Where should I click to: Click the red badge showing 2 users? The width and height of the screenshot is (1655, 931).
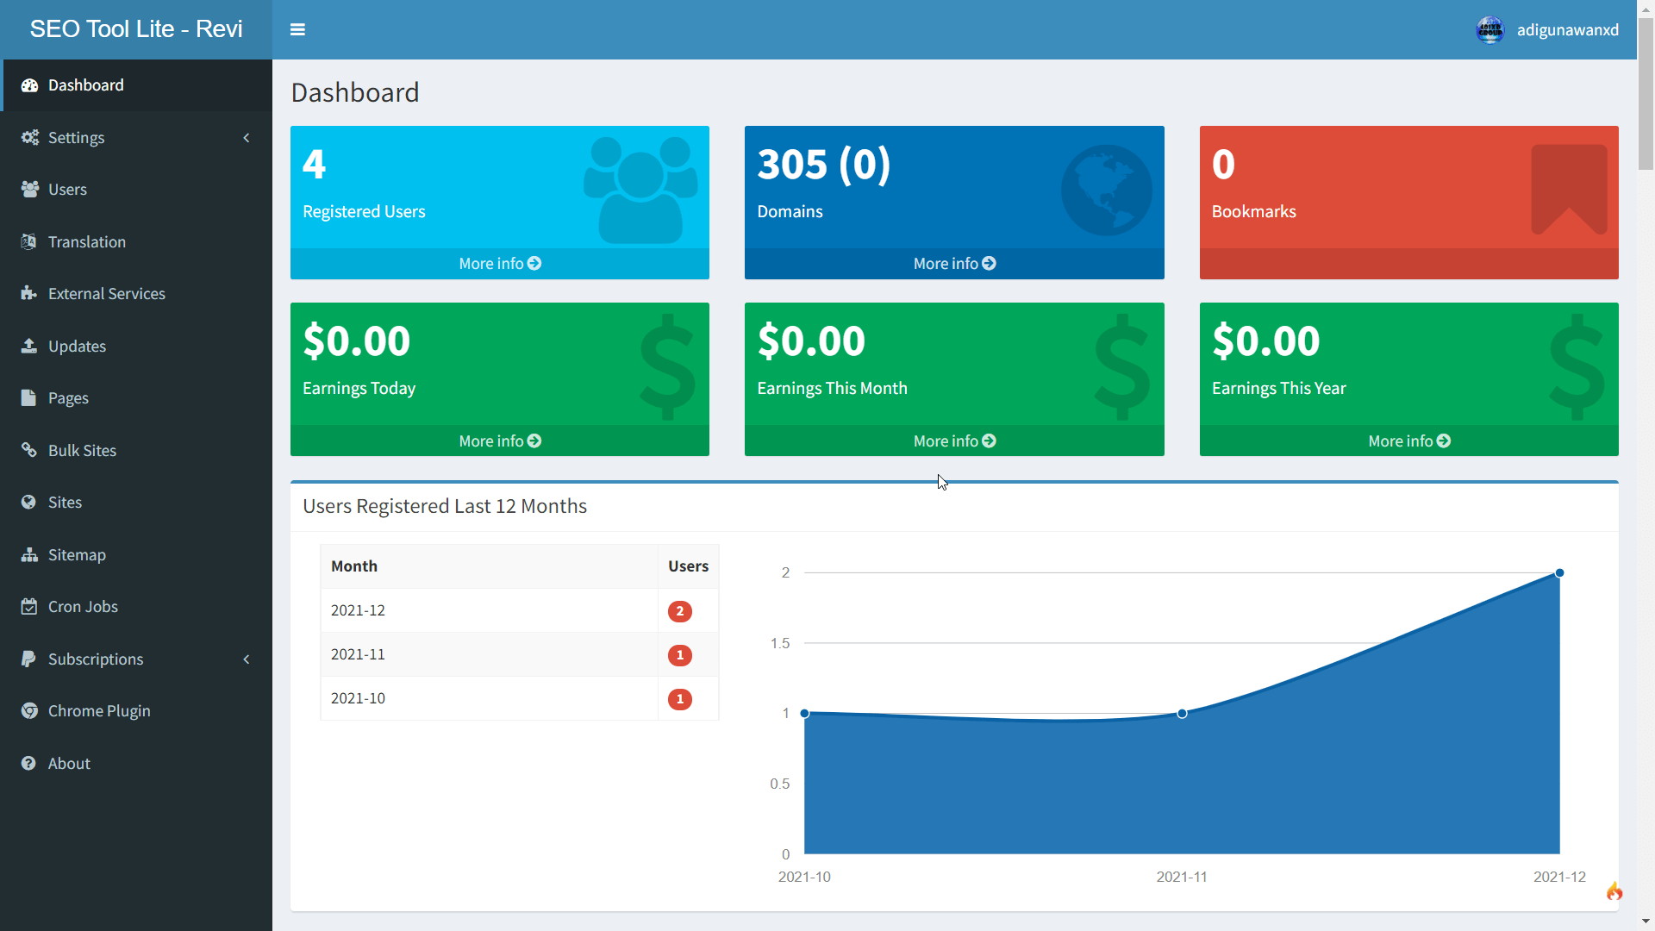(680, 611)
